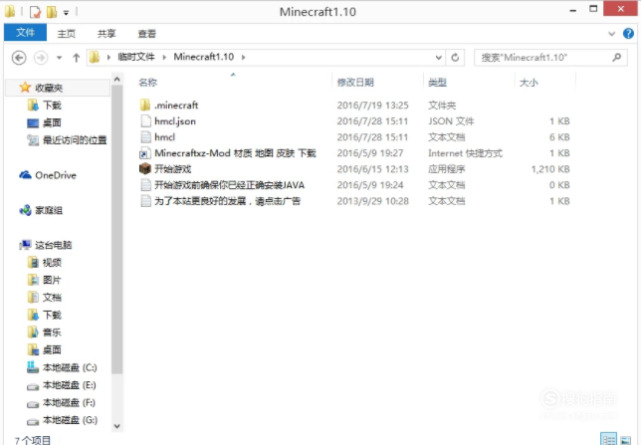641x445 pixels.
Task: Expand the ribbon with the chevron
Action: [x=611, y=34]
